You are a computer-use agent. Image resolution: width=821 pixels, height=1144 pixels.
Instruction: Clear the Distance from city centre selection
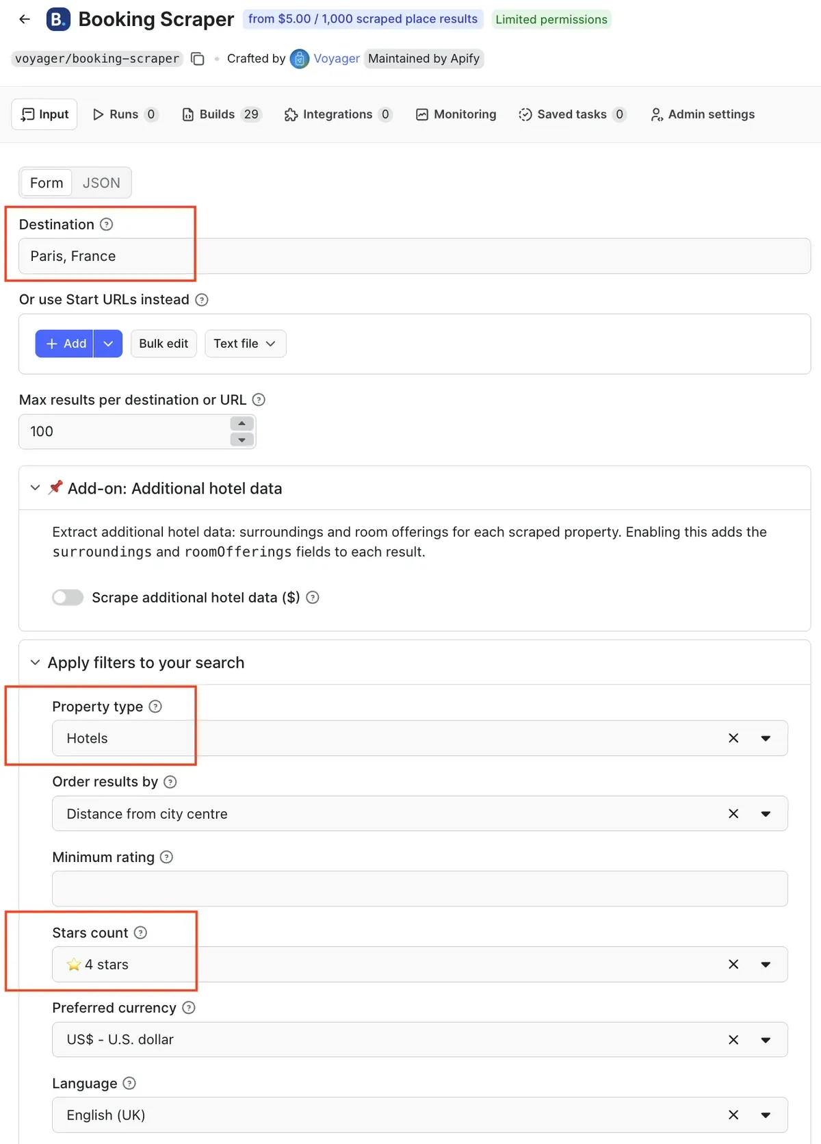pyautogui.click(x=733, y=813)
